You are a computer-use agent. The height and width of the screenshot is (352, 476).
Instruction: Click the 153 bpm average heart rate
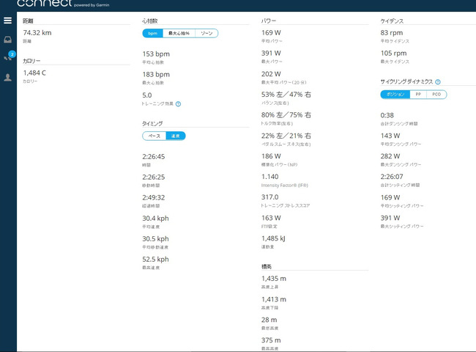(156, 54)
